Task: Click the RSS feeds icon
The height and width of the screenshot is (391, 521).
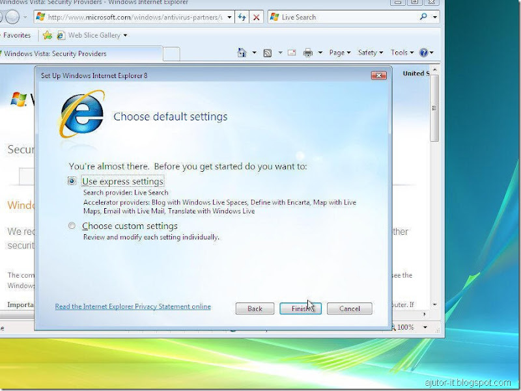Action: (x=268, y=53)
